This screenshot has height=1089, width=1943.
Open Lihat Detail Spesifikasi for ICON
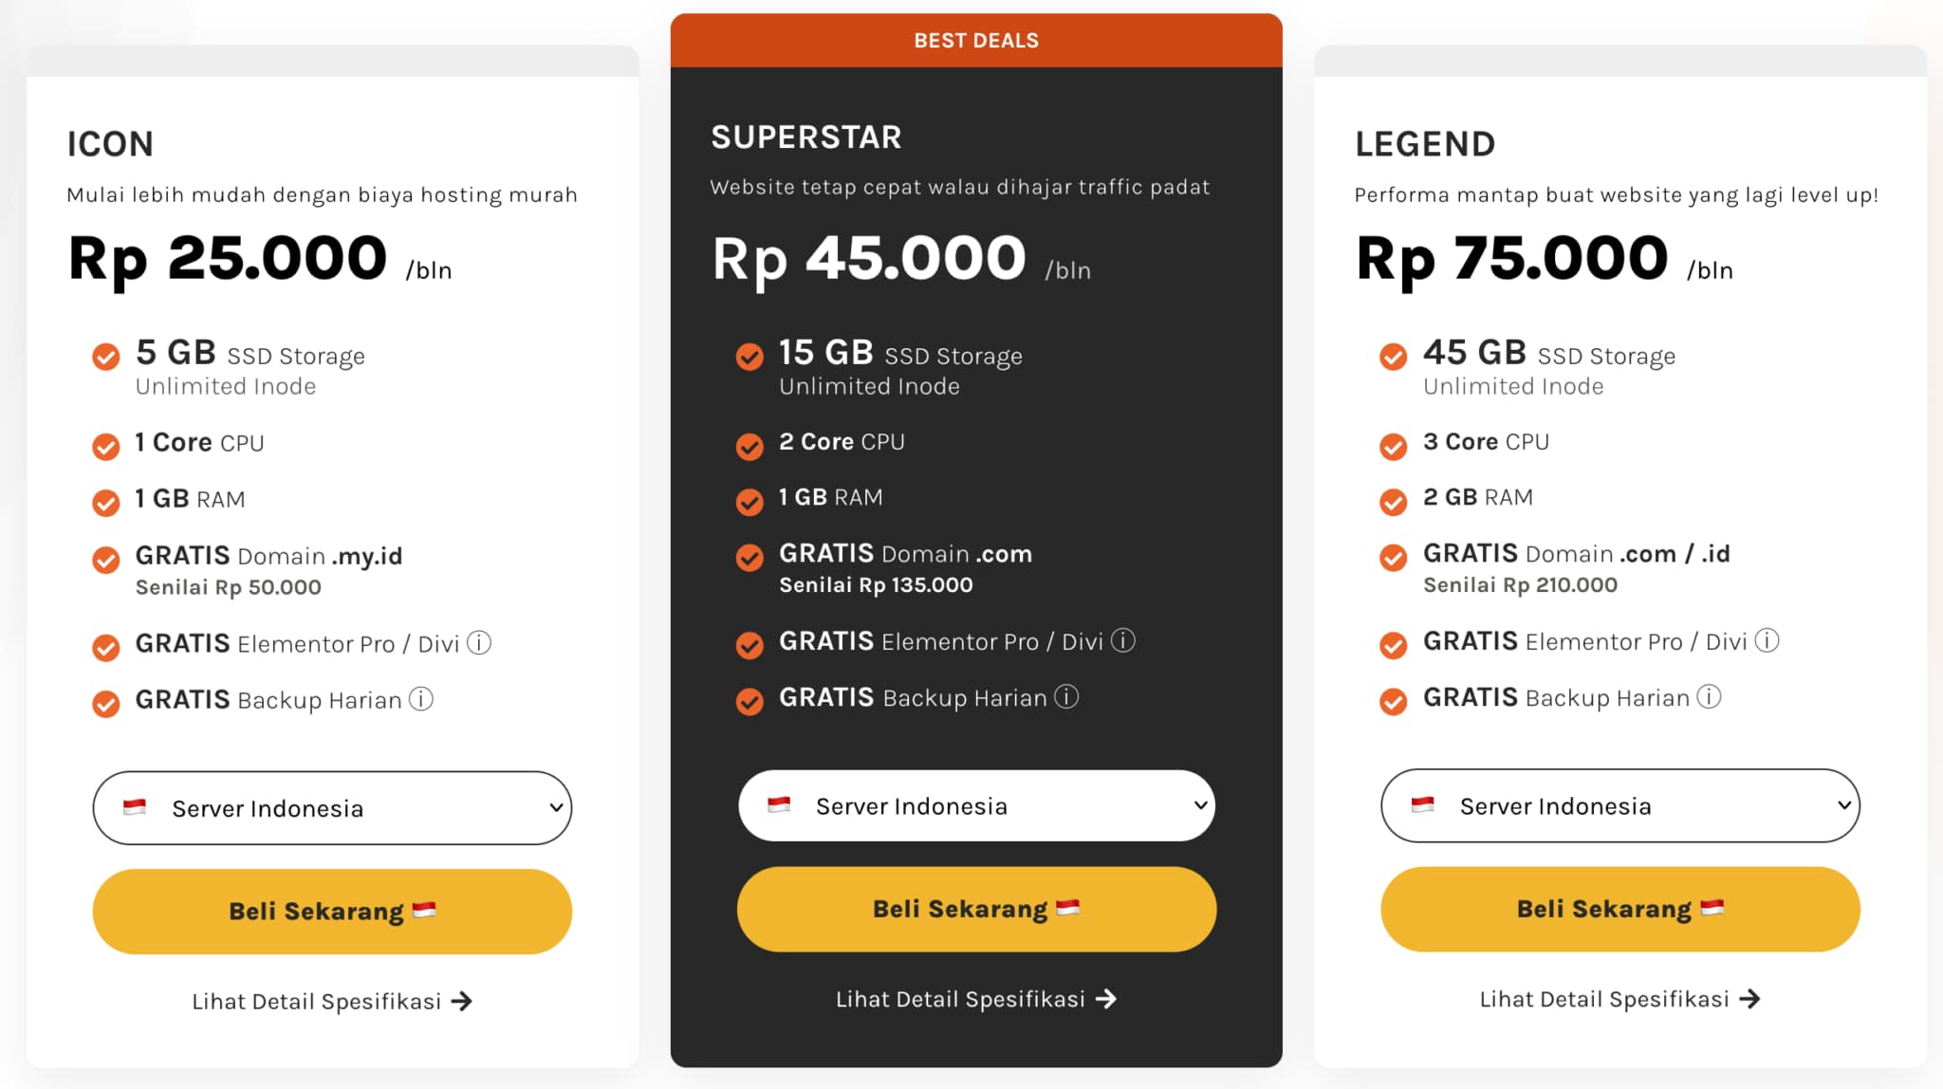point(334,1001)
